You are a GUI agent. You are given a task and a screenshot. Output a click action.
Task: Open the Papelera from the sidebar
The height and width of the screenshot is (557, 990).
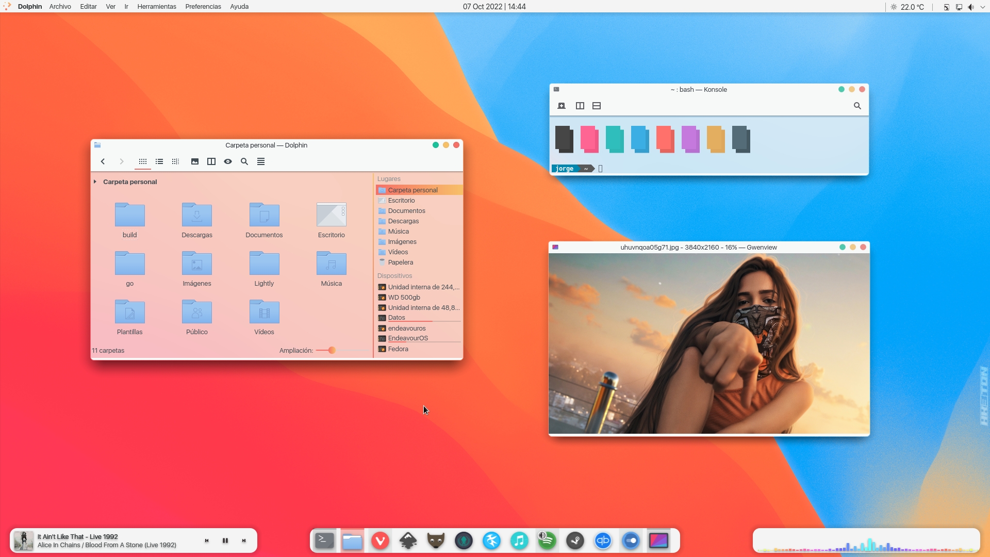pos(400,262)
